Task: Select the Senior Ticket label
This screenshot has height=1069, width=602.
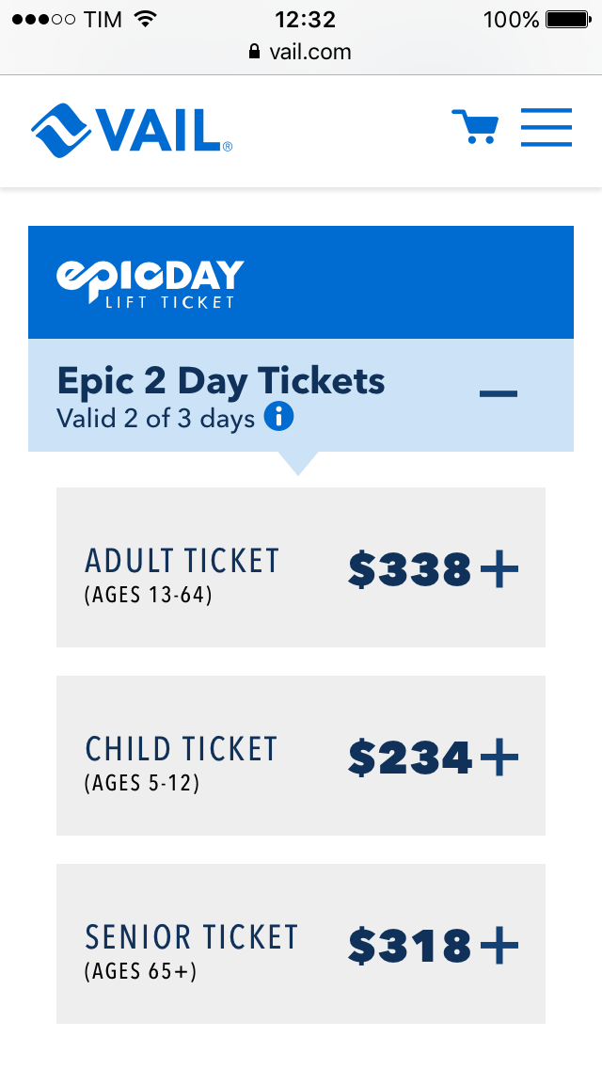Action: pos(192,937)
